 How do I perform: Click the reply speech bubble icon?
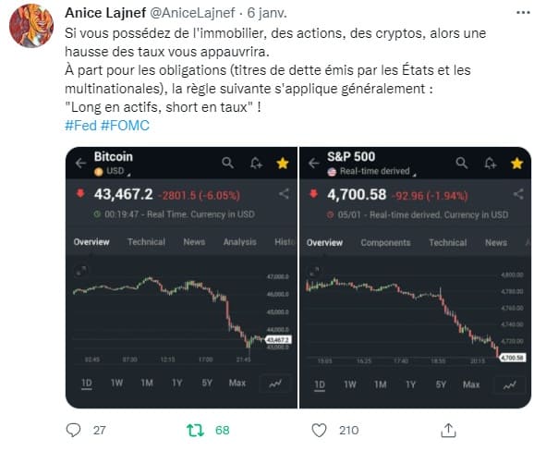pyautogui.click(x=73, y=430)
